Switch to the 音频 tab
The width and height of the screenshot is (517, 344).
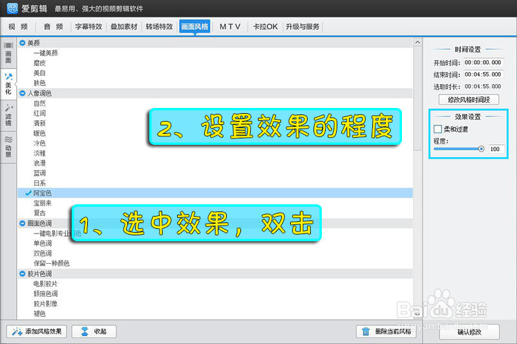point(54,27)
